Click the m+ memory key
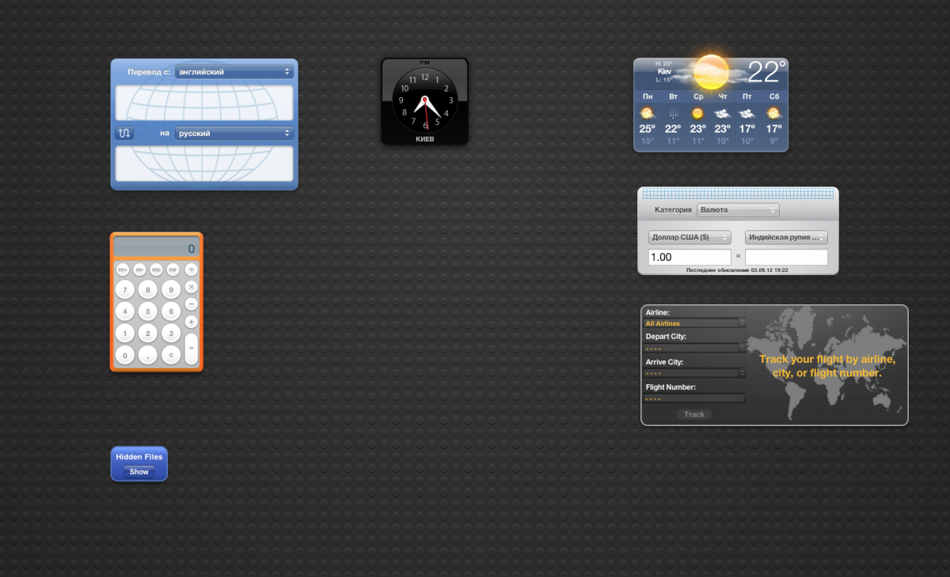 pyautogui.click(x=123, y=270)
